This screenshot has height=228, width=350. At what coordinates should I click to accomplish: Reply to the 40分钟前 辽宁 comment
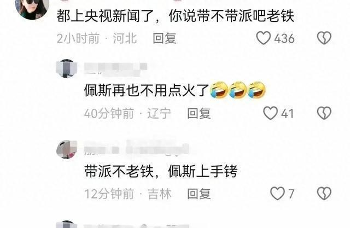tap(199, 113)
